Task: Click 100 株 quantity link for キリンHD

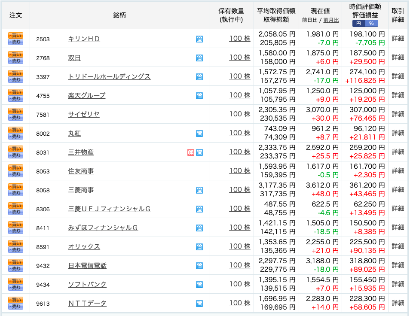Action: 240,39
